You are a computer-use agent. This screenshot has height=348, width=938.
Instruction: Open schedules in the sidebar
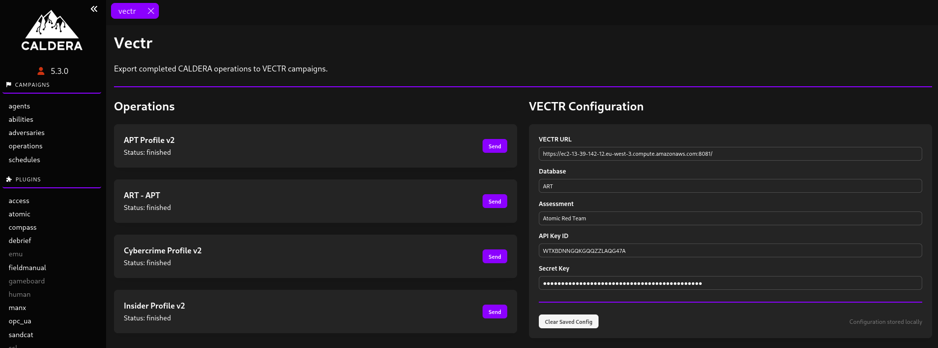point(24,160)
